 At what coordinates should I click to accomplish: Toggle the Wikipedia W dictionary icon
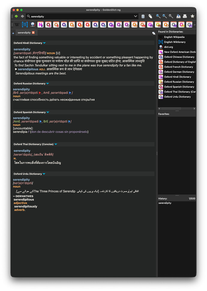click(17, 24)
